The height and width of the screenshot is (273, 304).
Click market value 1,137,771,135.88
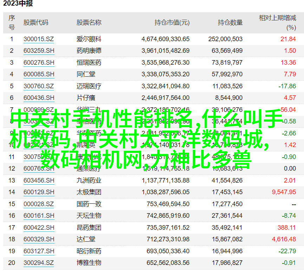(x=166, y=180)
